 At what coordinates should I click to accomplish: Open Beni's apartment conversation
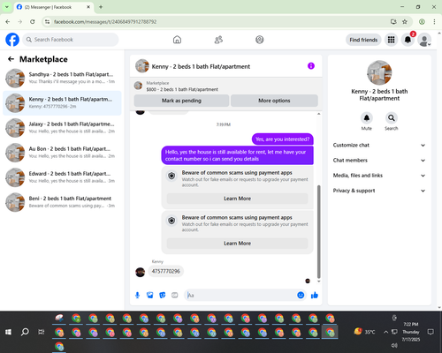62,202
